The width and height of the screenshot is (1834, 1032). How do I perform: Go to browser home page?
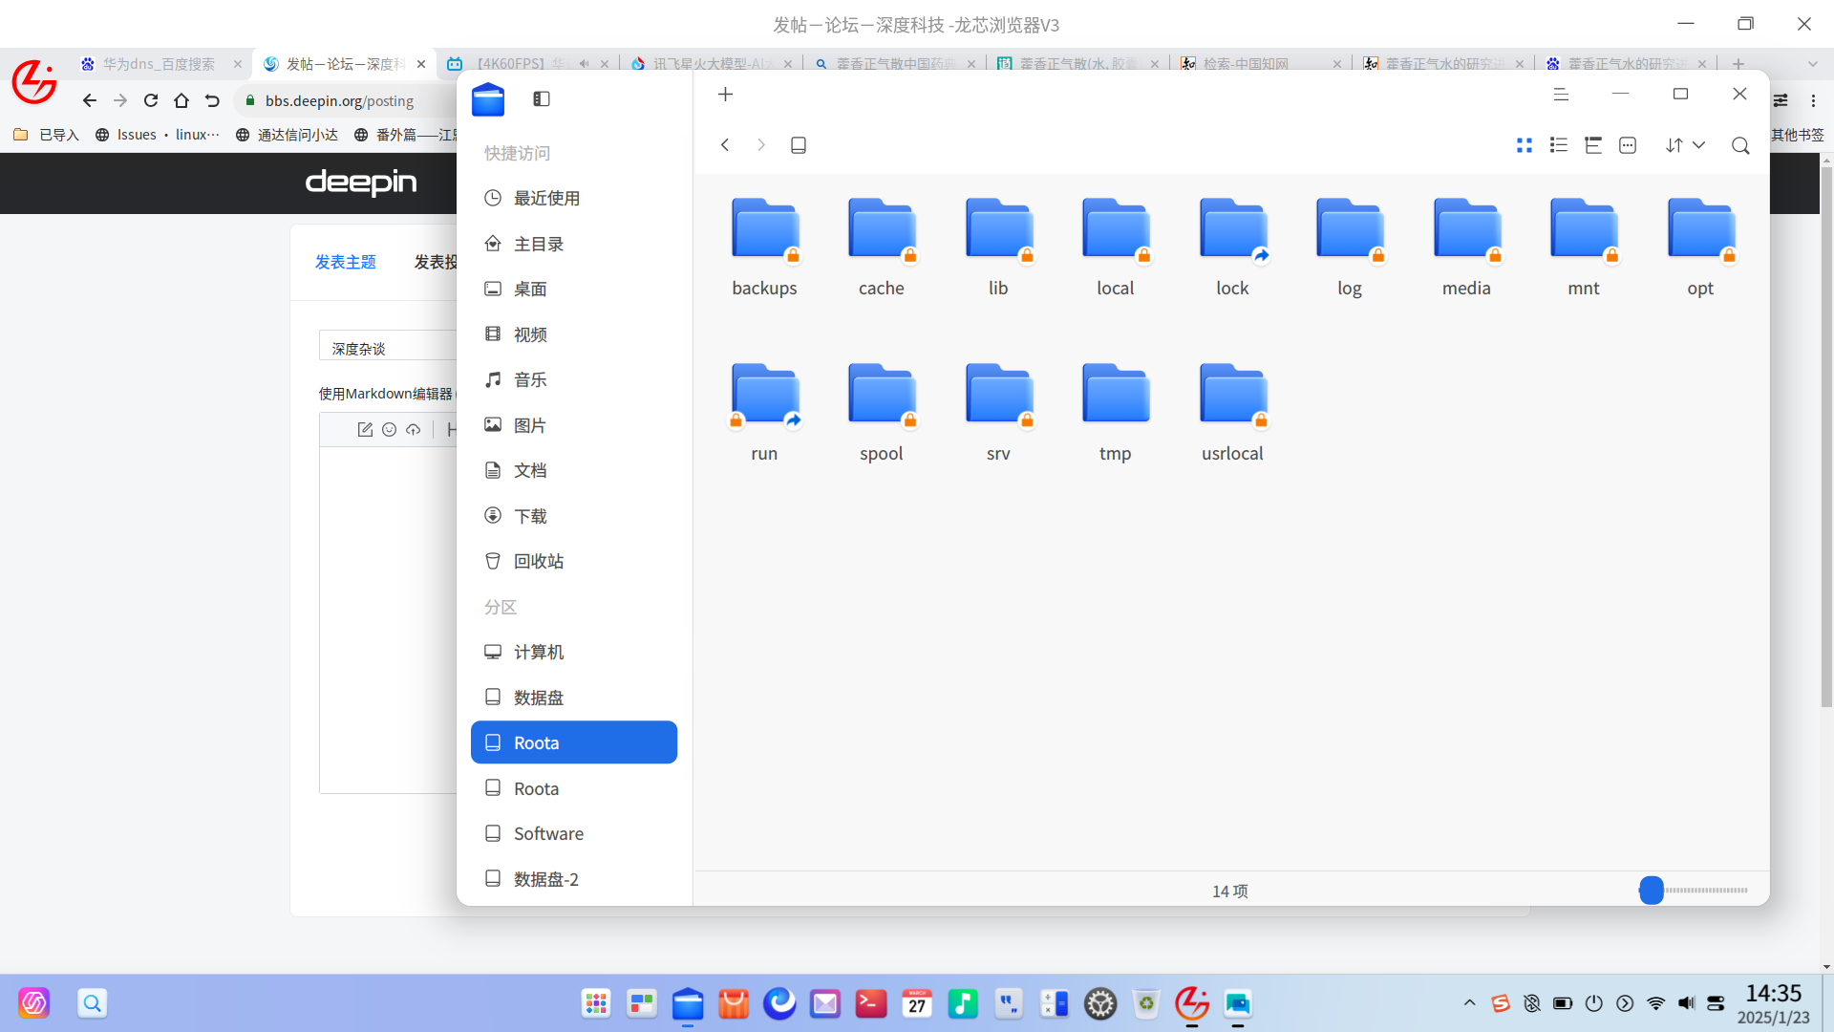[x=181, y=100]
